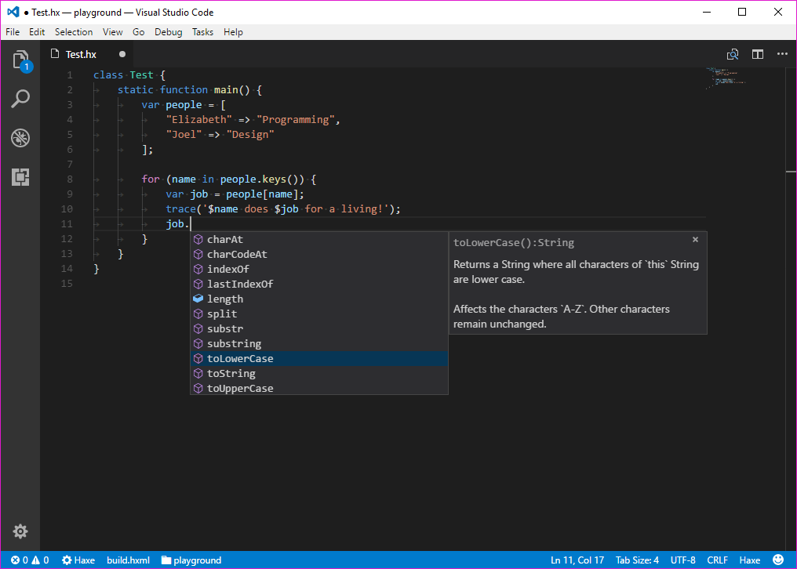This screenshot has height=569, width=797.
Task: Open the Tasks menu
Action: pyautogui.click(x=202, y=32)
